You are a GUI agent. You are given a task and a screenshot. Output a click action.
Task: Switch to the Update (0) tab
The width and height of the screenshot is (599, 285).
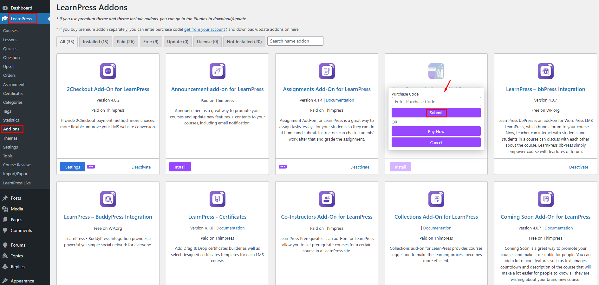(178, 42)
